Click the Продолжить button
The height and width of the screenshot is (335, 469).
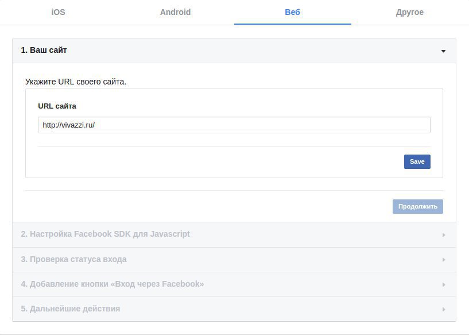417,206
